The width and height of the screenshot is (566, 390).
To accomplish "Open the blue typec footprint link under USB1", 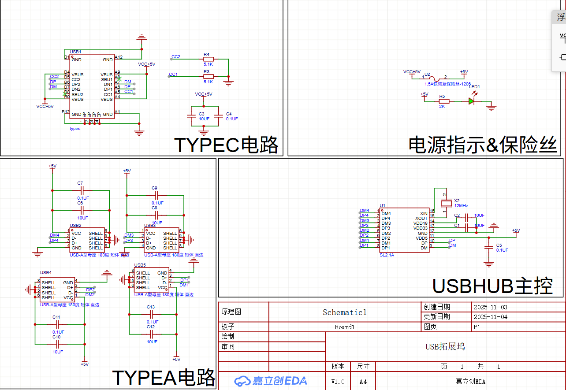I will pos(74,128).
